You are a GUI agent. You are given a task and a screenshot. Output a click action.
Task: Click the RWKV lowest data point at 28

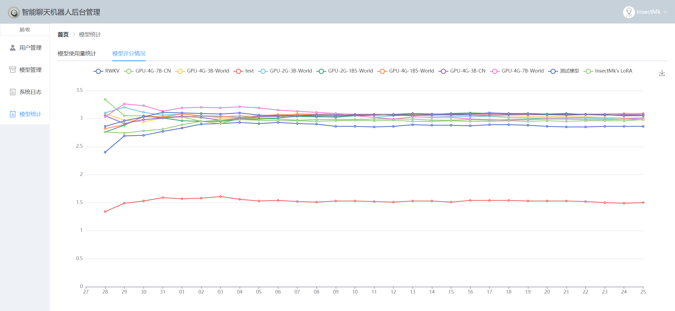point(105,152)
